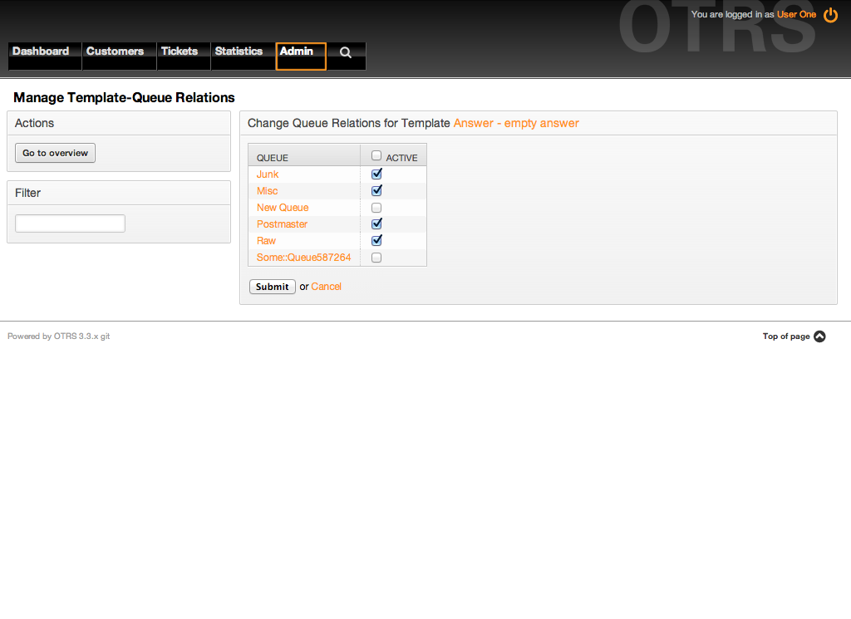
Task: Click the Cancel link
Action: point(326,287)
